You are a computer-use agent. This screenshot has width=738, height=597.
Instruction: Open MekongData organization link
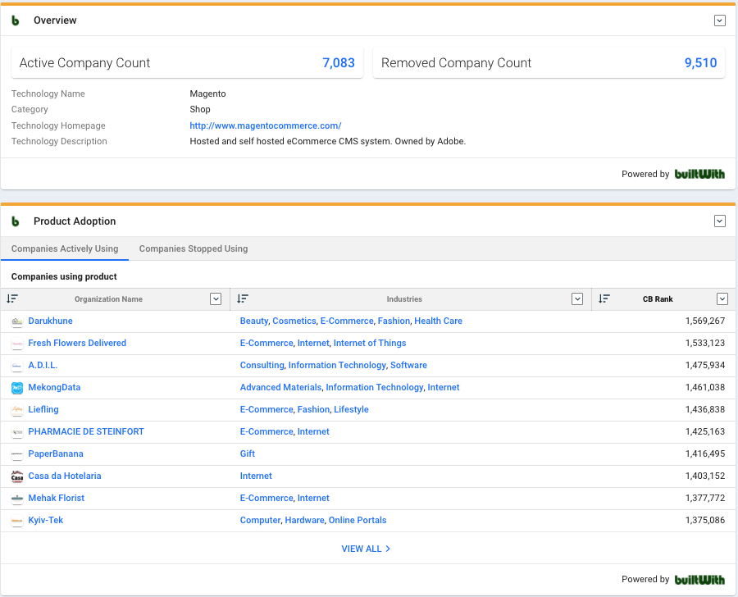point(54,388)
